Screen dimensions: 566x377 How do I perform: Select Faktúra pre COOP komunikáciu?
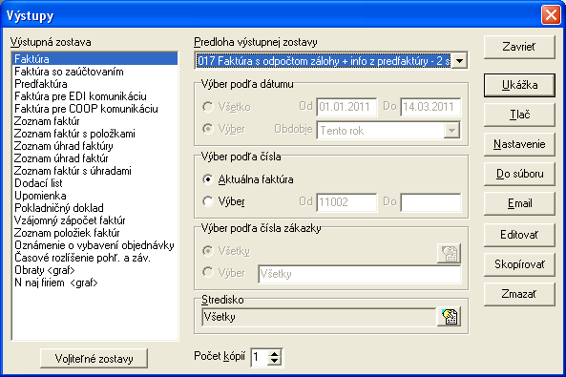pyautogui.click(x=95, y=109)
